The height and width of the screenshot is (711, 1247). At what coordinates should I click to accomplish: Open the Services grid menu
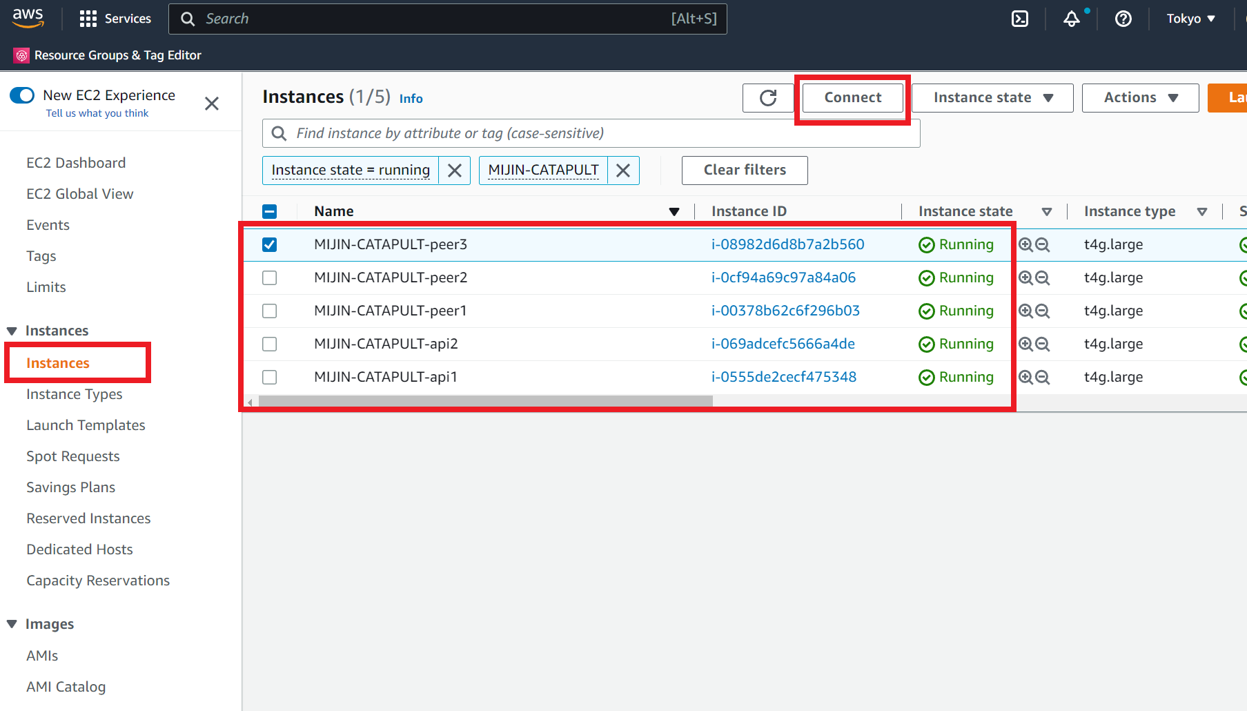point(115,19)
